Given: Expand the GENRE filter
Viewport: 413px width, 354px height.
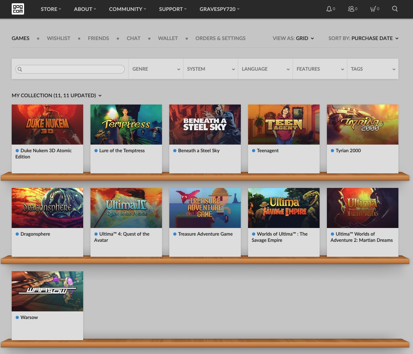Looking at the screenshot, I should click(x=156, y=69).
